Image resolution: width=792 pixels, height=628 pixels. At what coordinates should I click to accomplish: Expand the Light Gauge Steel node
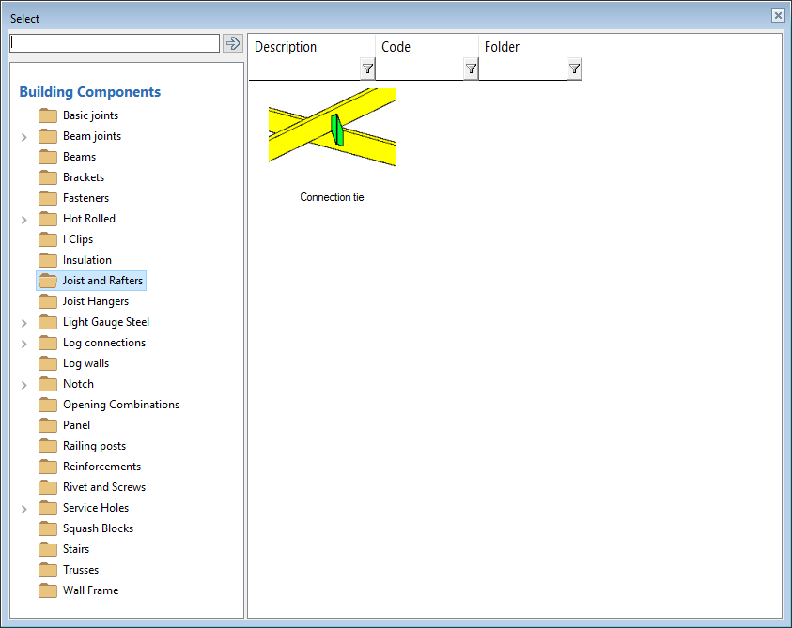click(x=24, y=323)
